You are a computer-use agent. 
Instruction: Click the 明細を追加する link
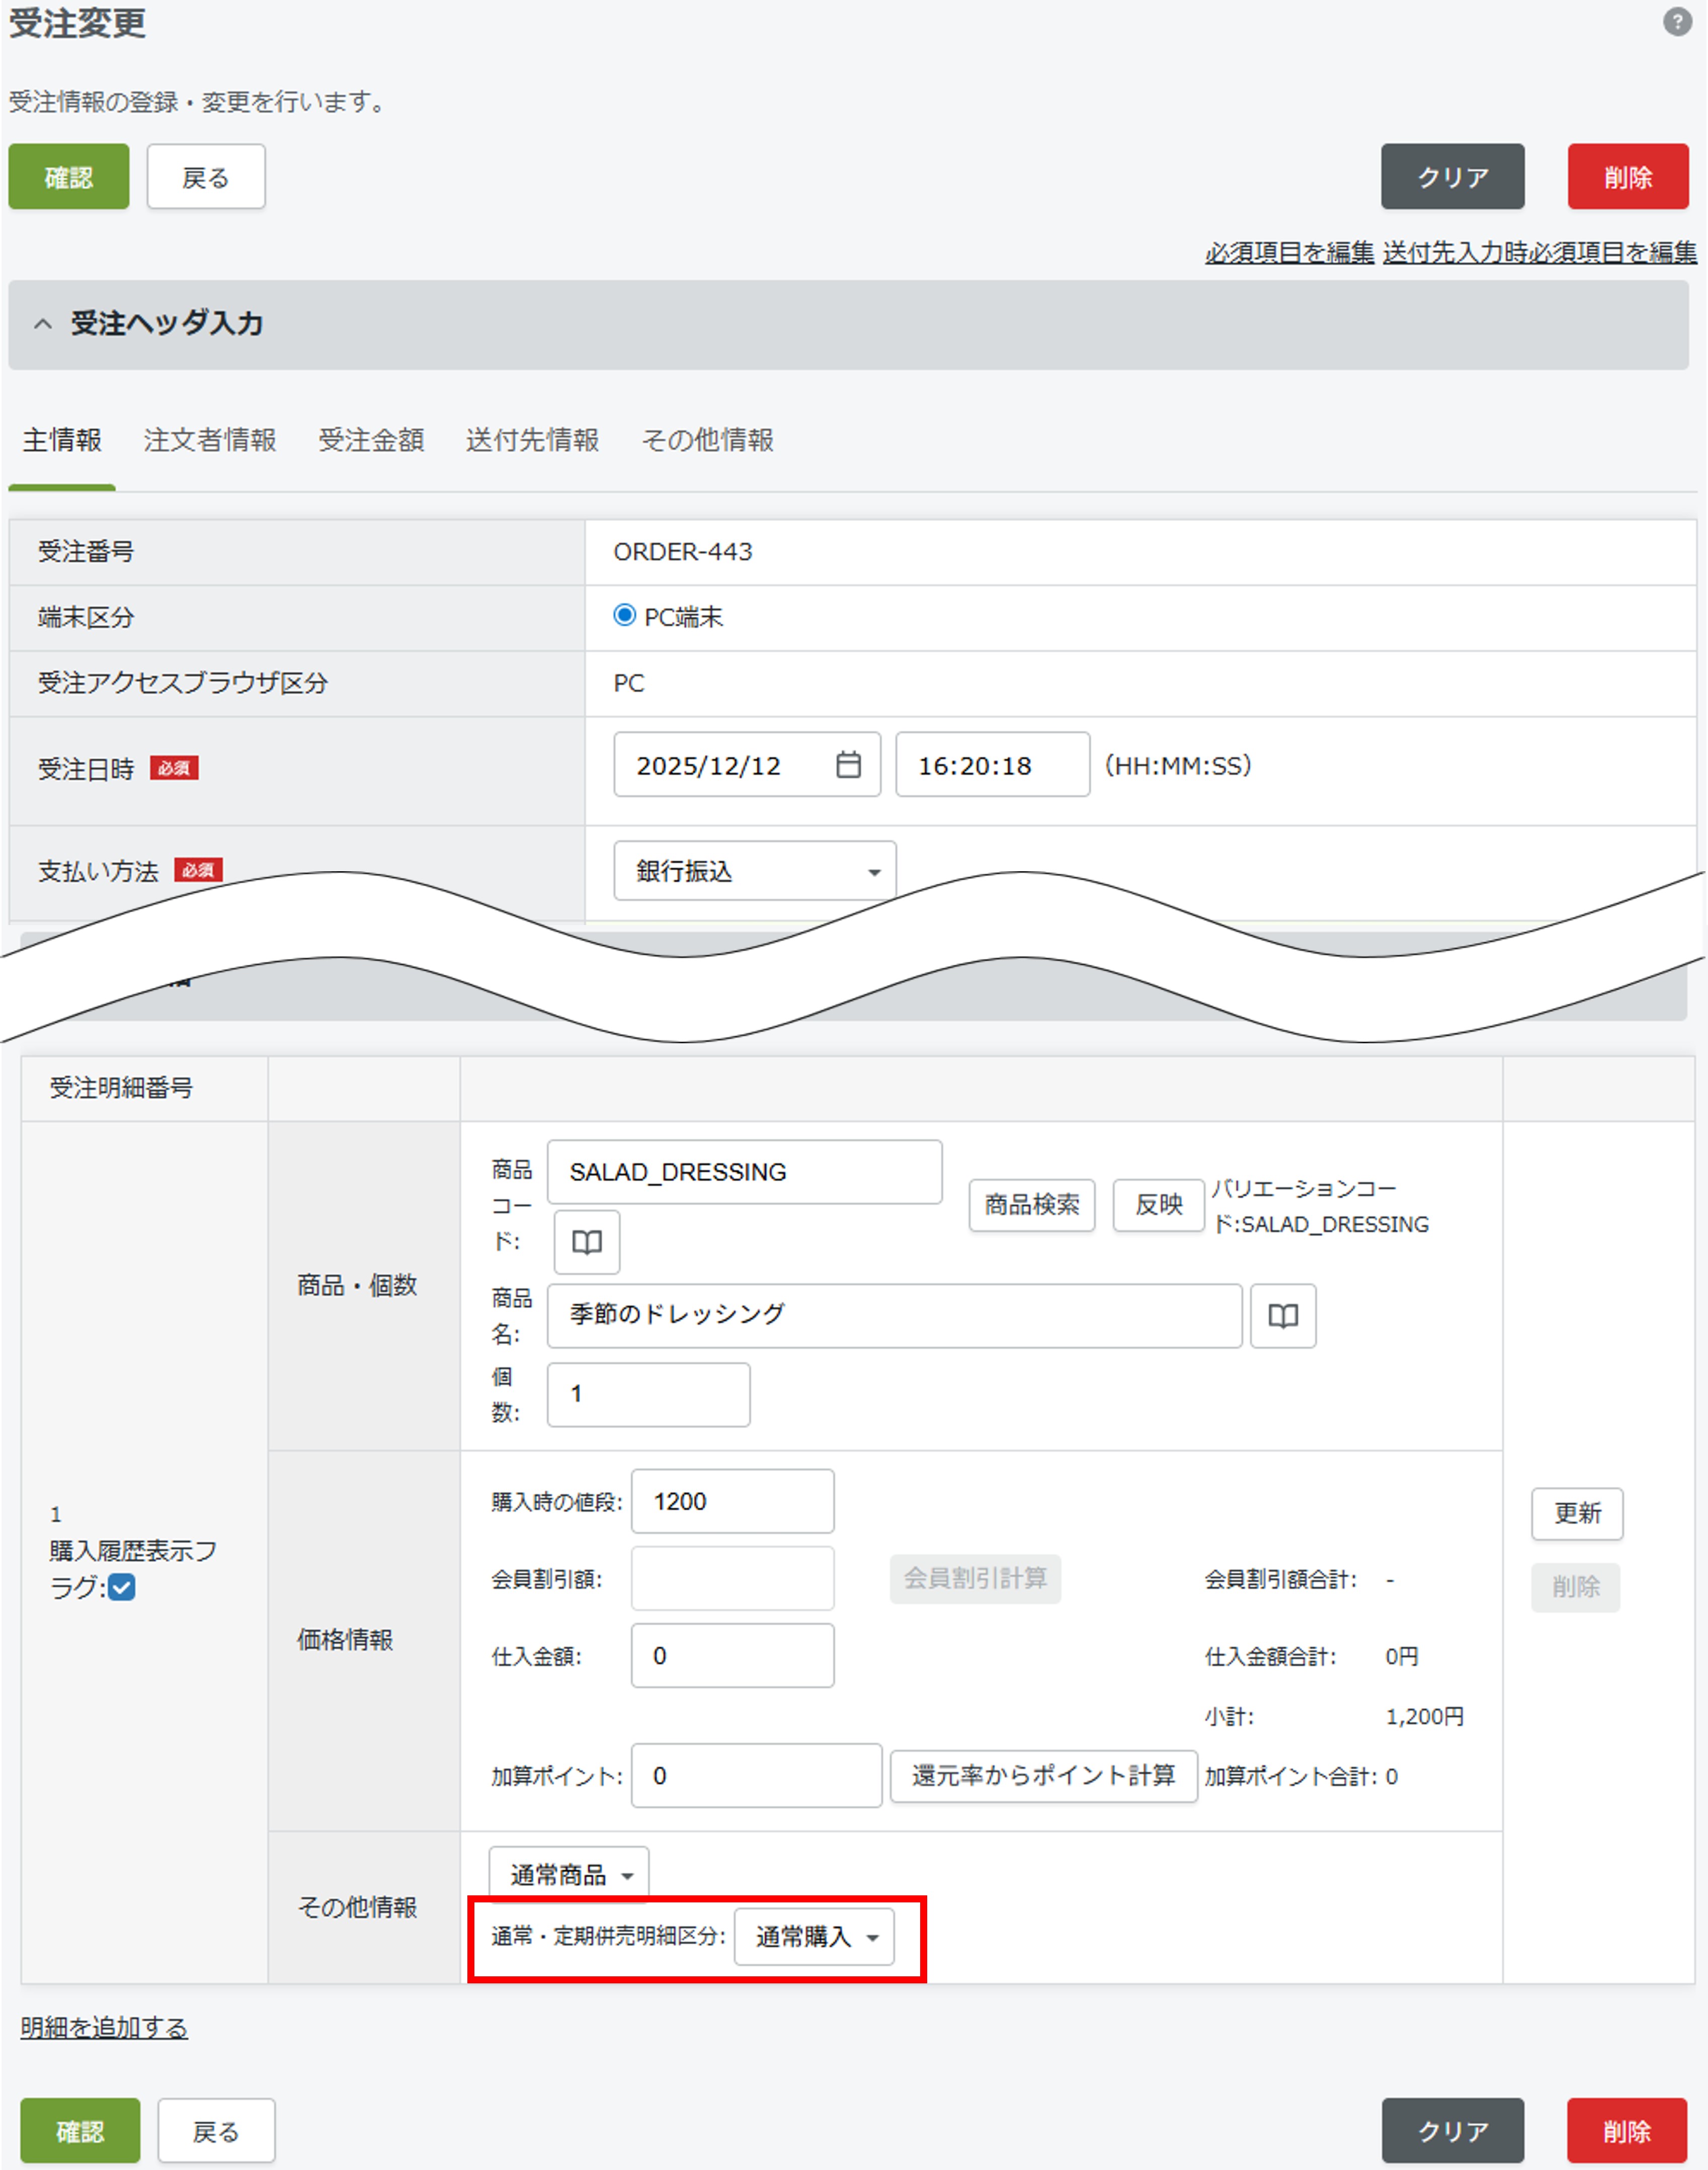point(104,2028)
